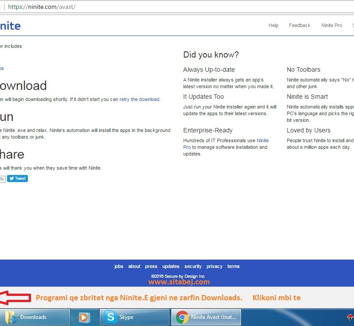Click the Tweet button

[x=17, y=179]
